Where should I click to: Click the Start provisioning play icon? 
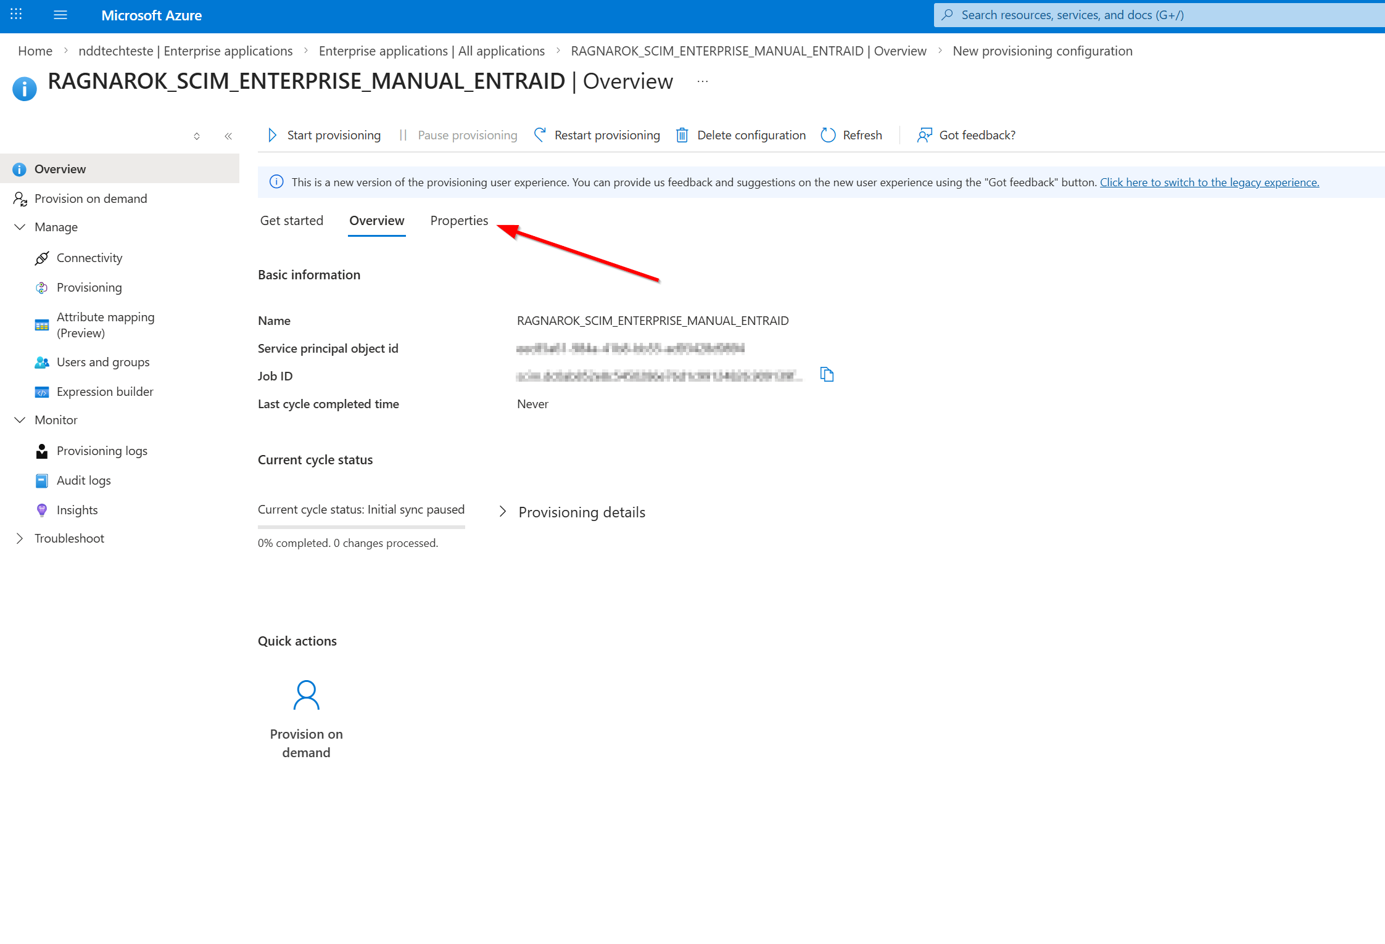click(x=272, y=135)
